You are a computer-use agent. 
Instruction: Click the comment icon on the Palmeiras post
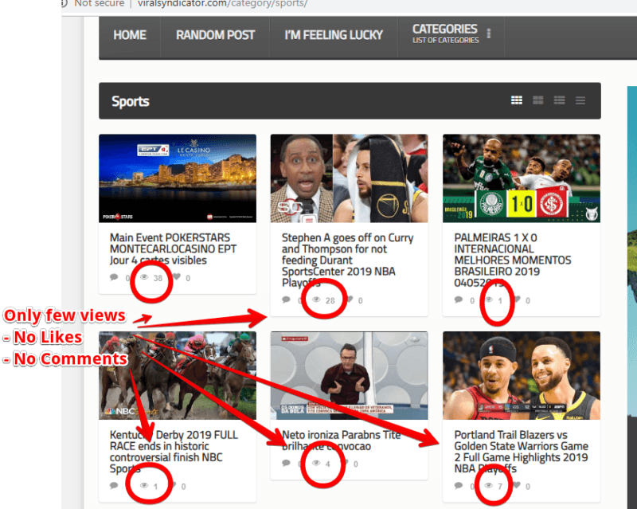point(459,300)
